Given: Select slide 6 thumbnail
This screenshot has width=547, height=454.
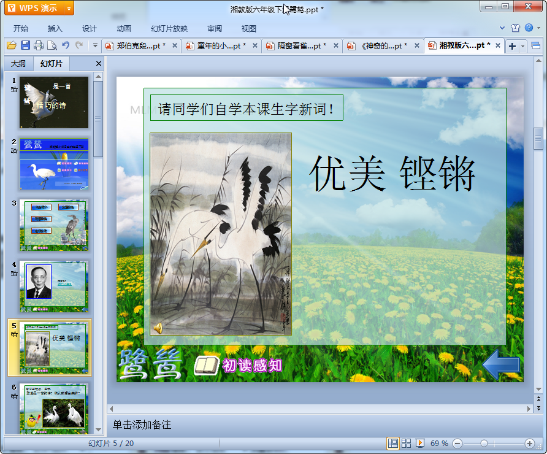Looking at the screenshot, I should click(54, 409).
